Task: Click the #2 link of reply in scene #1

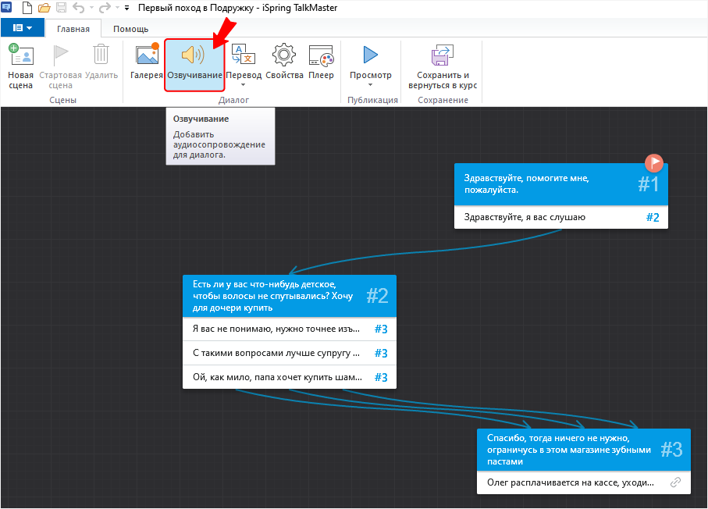Action: [x=653, y=218]
